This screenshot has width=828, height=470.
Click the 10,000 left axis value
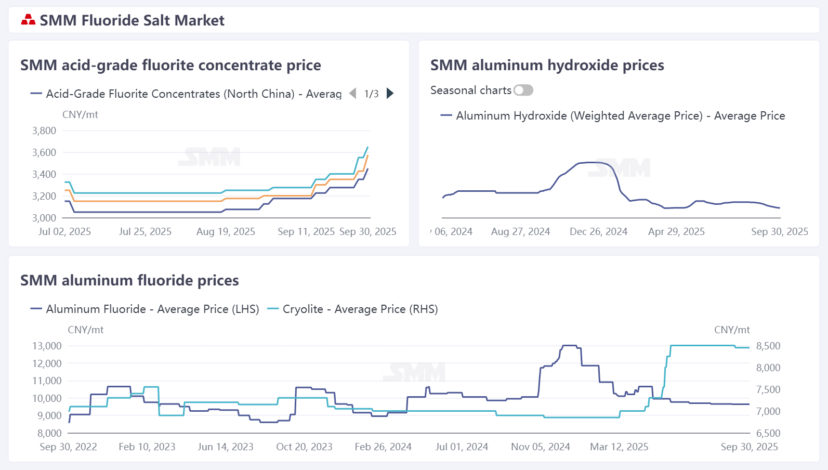47,398
